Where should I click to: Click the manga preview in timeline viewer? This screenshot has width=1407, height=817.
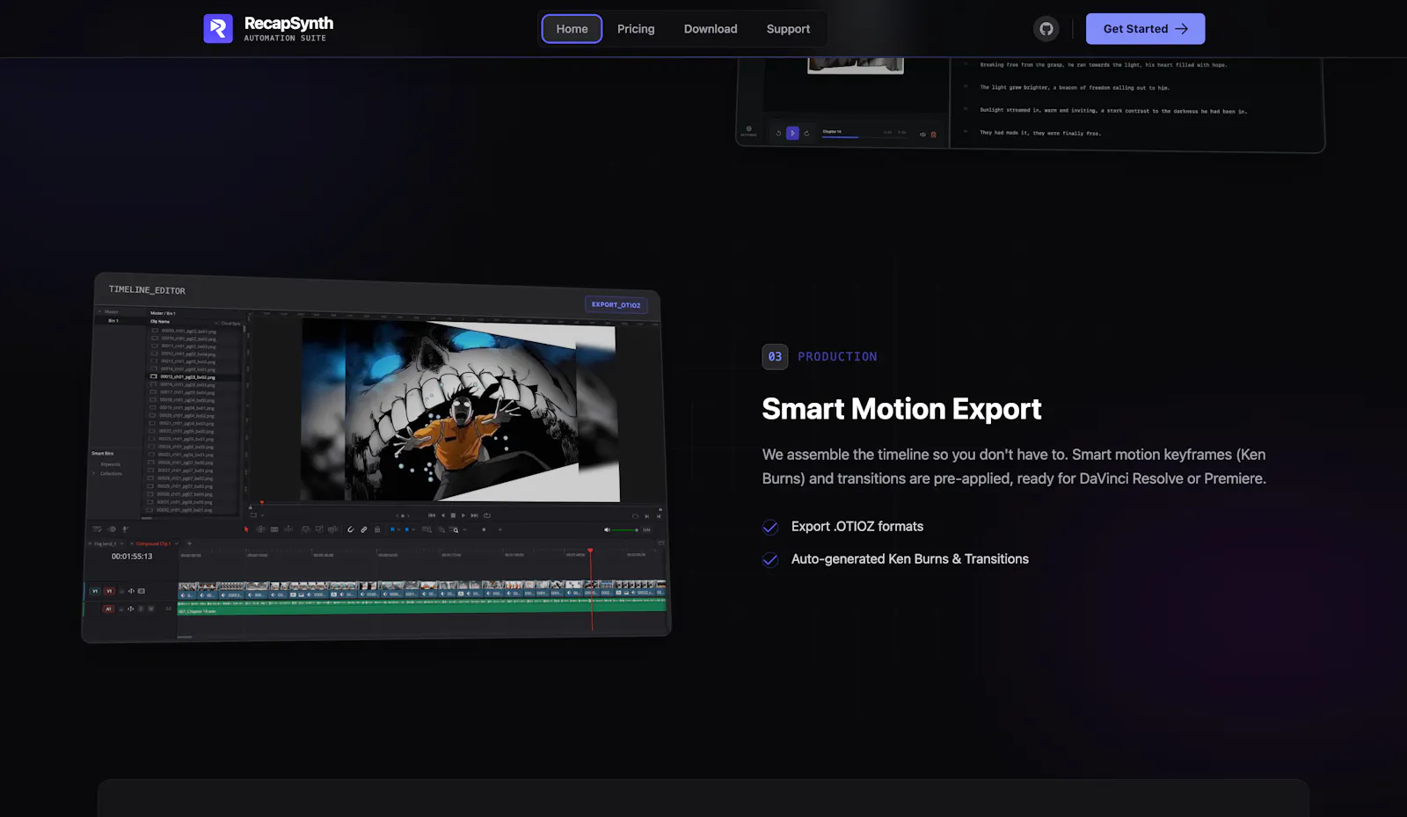tap(459, 410)
